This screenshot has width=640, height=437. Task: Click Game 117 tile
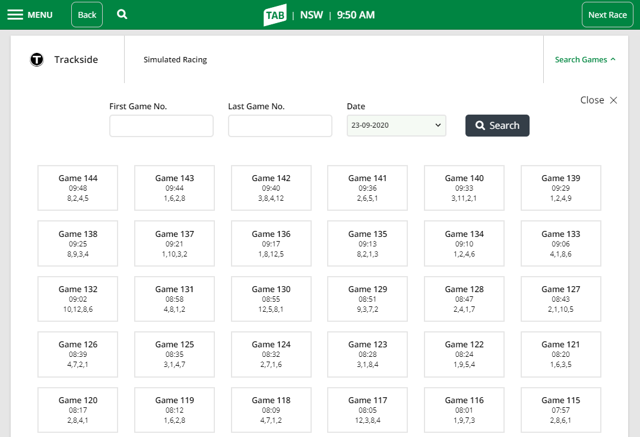pyautogui.click(x=367, y=410)
